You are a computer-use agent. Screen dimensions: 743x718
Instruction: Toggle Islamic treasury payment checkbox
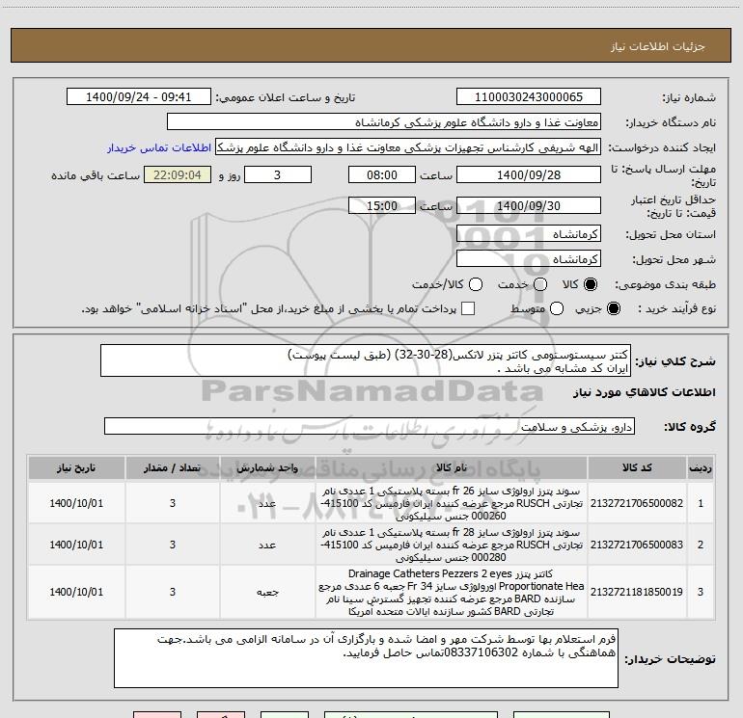[x=468, y=308]
